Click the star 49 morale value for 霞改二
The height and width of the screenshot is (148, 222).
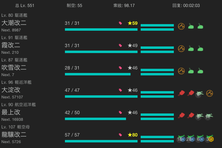coord(133,45)
